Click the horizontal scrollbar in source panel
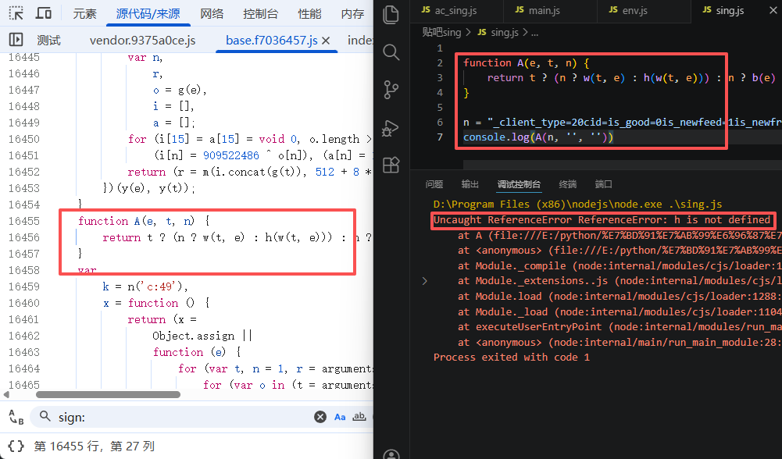 [x=109, y=395]
